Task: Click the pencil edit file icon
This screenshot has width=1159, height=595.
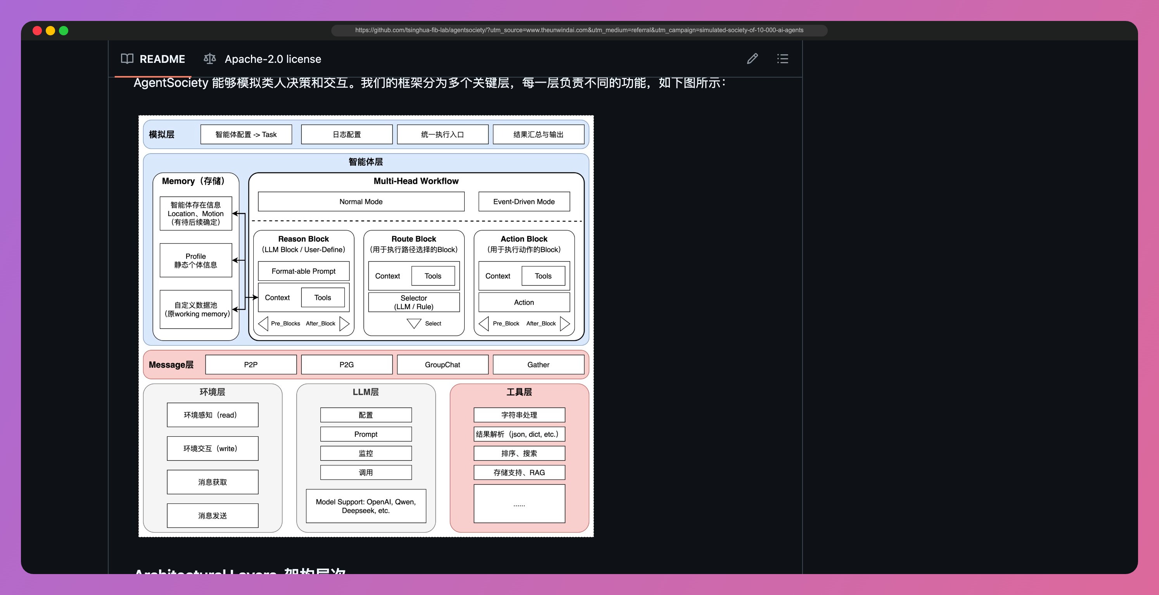Action: 752,59
